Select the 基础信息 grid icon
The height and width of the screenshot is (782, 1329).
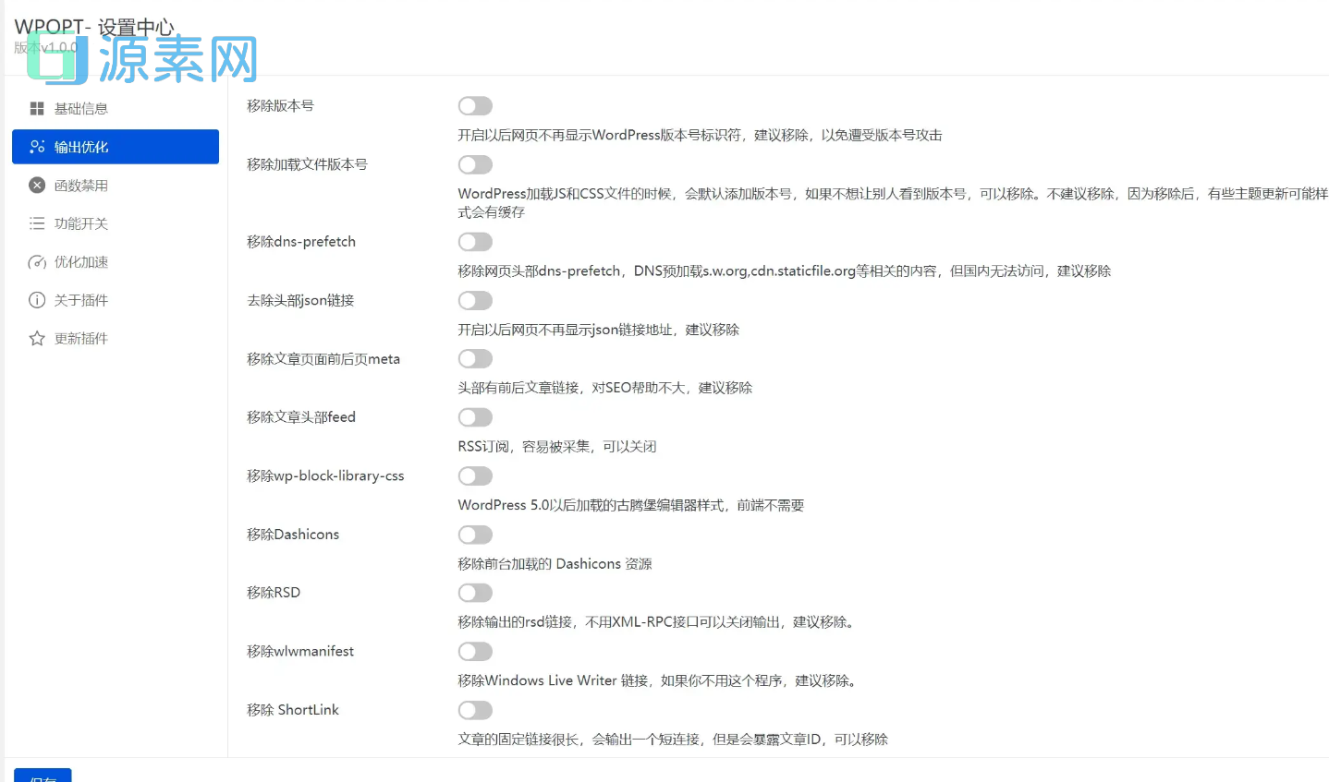[x=35, y=108]
